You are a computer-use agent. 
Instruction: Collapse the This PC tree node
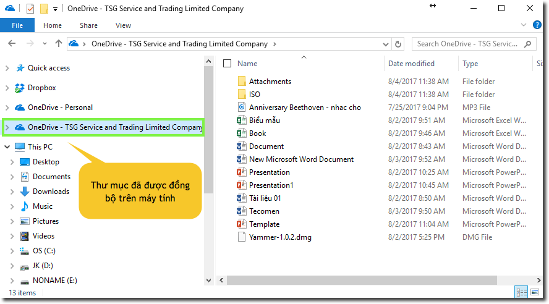pyautogui.click(x=7, y=147)
